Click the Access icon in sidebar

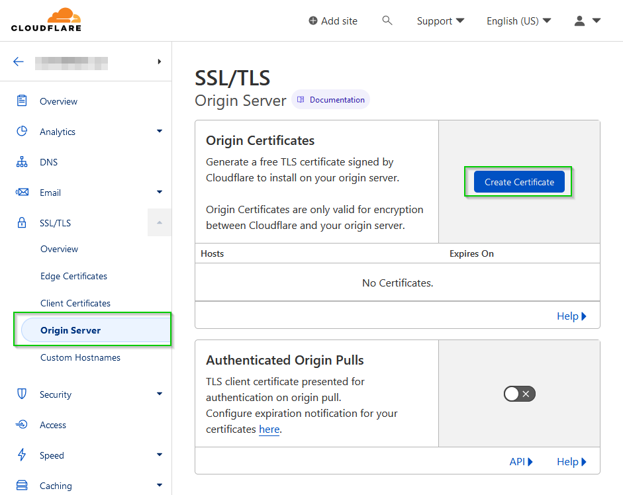pyautogui.click(x=22, y=425)
